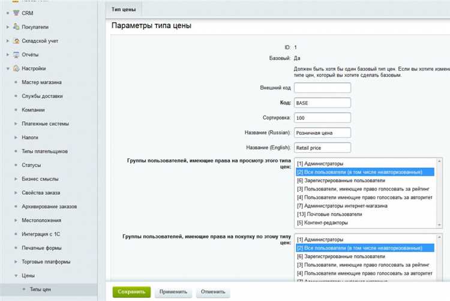
Task: Open Свойства заказа menu item
Action: click(x=41, y=192)
